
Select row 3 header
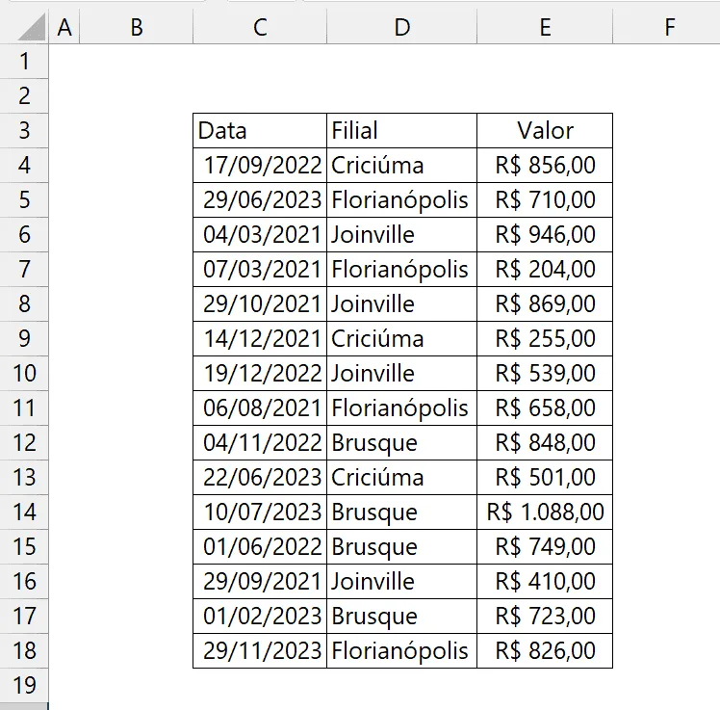[24, 130]
